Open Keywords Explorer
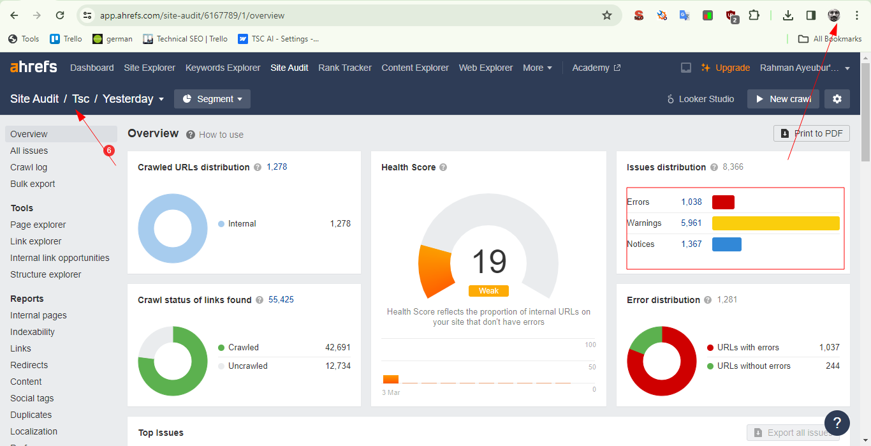Screen dimensions: 871x446 223,68
